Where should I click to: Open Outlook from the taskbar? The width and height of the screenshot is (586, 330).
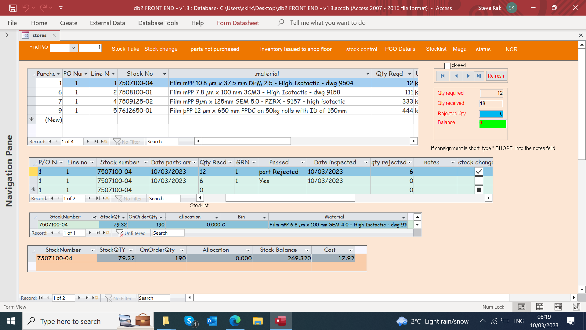pos(212,321)
